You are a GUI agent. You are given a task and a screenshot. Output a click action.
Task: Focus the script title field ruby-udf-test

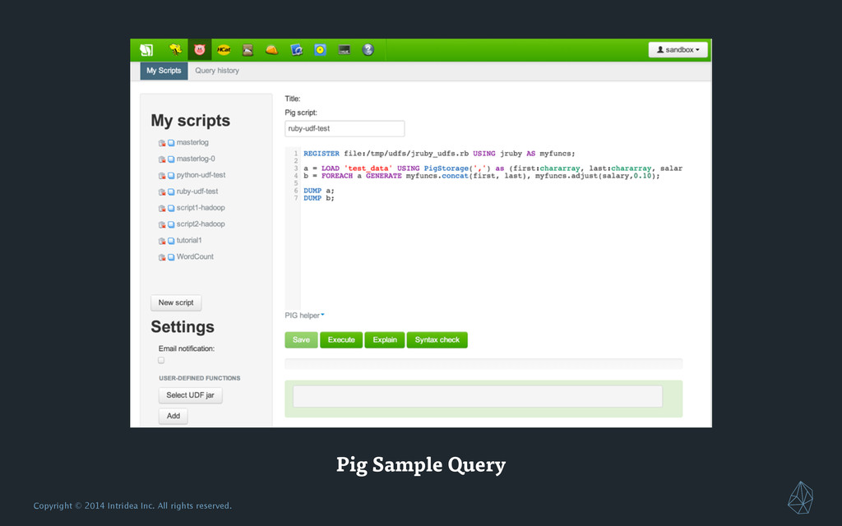pyautogui.click(x=345, y=129)
